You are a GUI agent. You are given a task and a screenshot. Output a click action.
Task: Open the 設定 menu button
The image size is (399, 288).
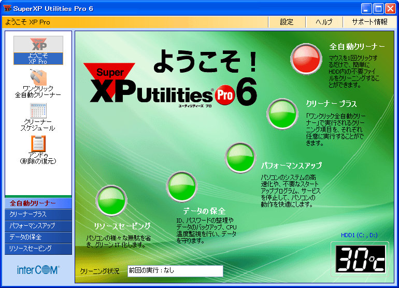(287, 22)
